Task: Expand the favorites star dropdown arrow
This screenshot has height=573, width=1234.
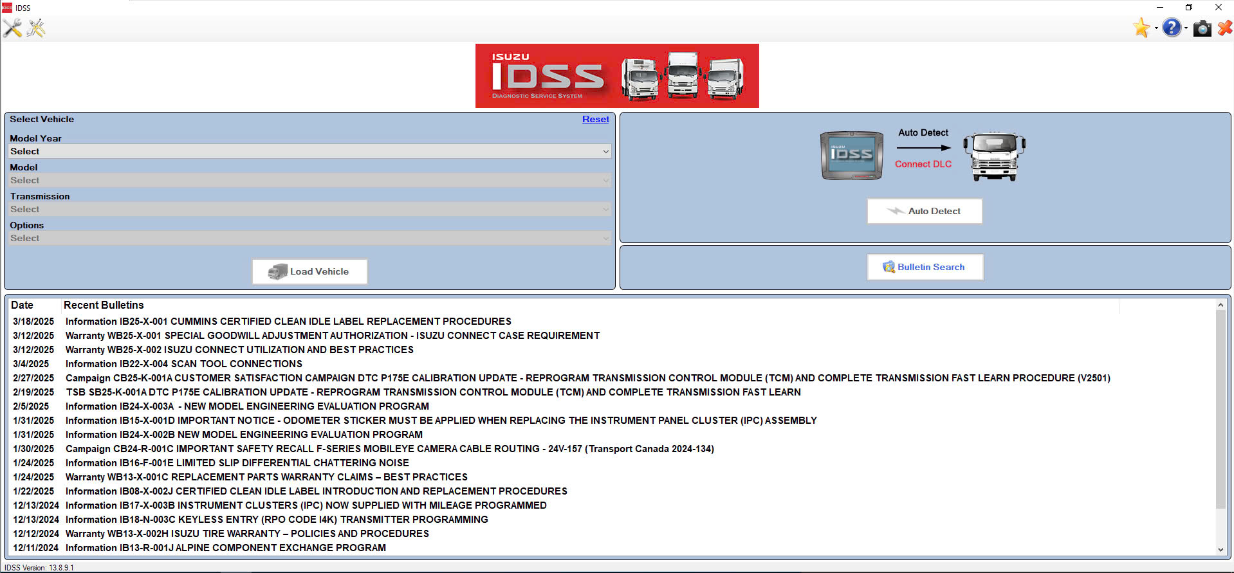Action: pos(1156,28)
